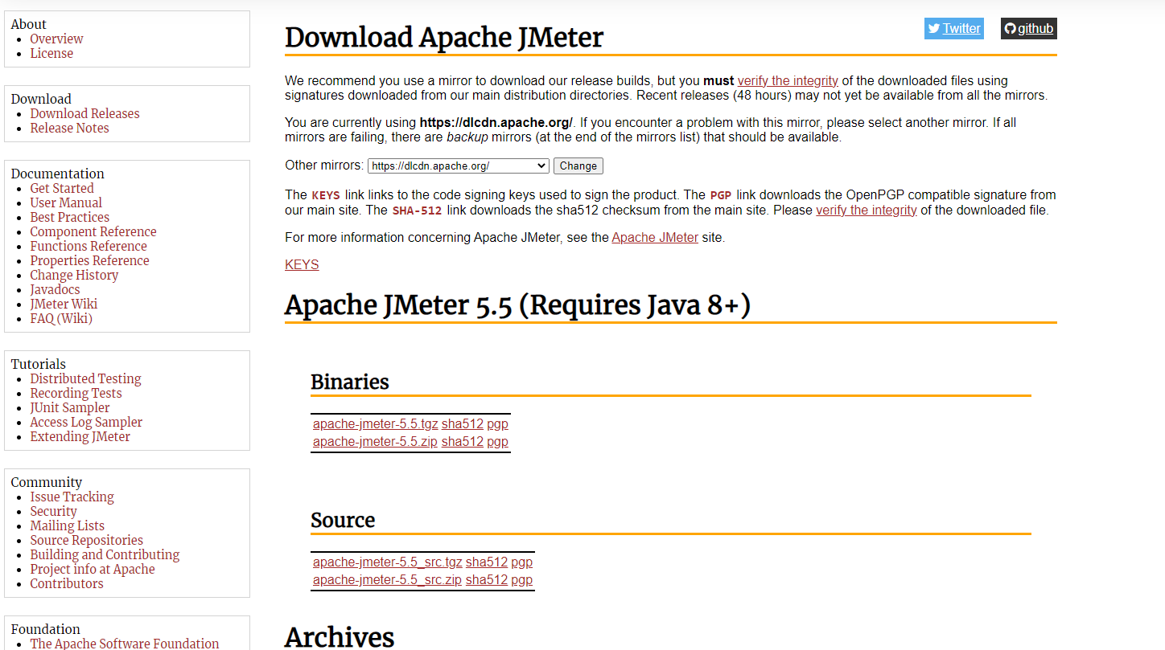Visit JMeter Wiki

point(64,304)
